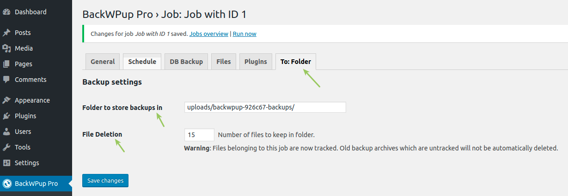Focus the backup folder path field

click(x=265, y=107)
